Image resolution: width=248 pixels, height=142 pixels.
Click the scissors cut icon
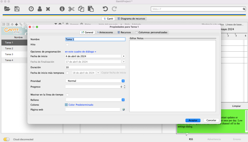pyautogui.click(x=71, y=9)
